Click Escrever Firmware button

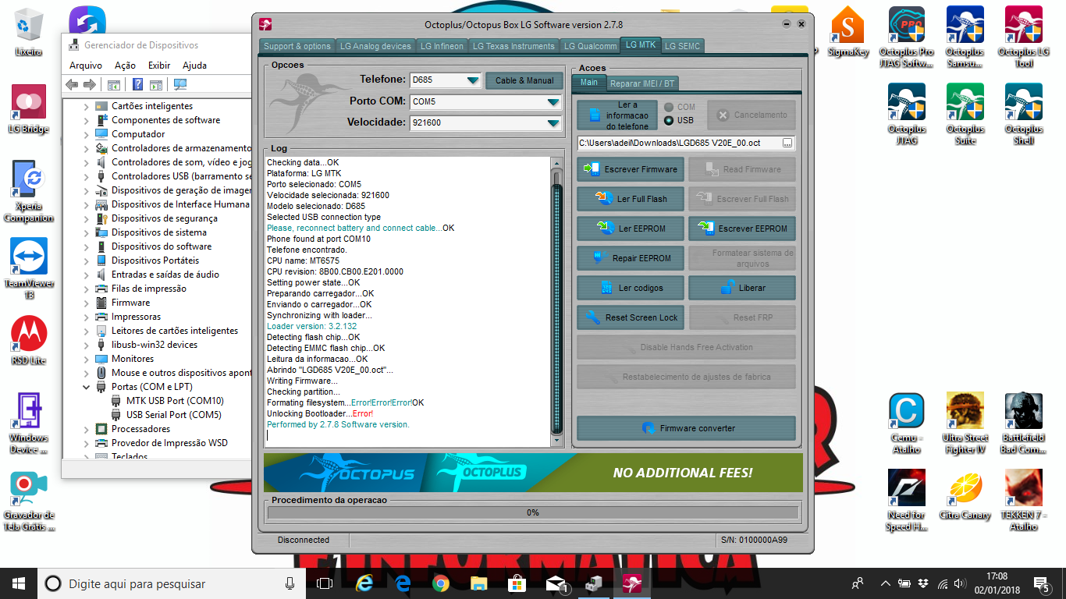(x=631, y=169)
